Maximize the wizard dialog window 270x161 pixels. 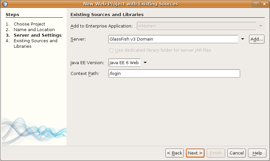pos(256,4)
